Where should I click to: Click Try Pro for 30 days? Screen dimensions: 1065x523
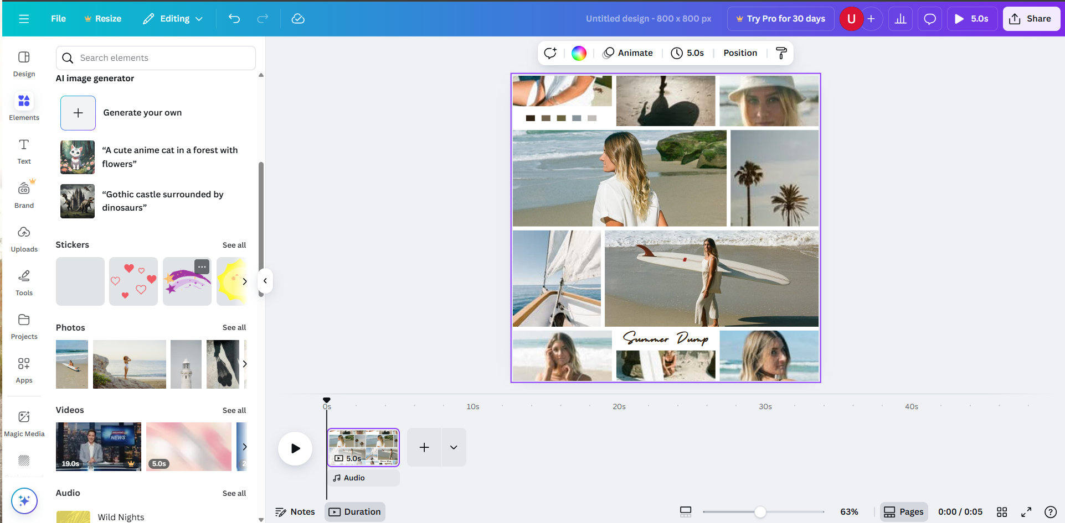(780, 18)
